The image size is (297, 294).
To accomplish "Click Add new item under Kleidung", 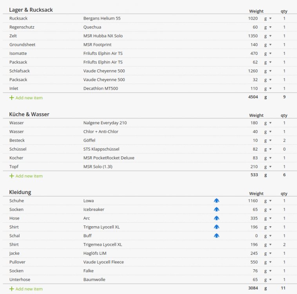I will [x=29, y=289].
